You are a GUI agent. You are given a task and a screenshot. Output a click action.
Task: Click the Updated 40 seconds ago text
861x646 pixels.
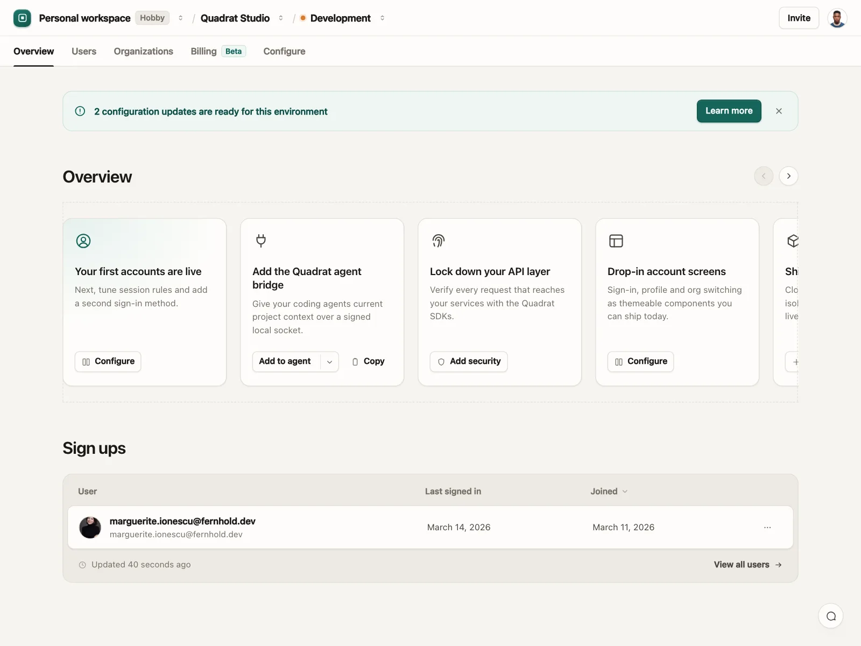point(141,565)
